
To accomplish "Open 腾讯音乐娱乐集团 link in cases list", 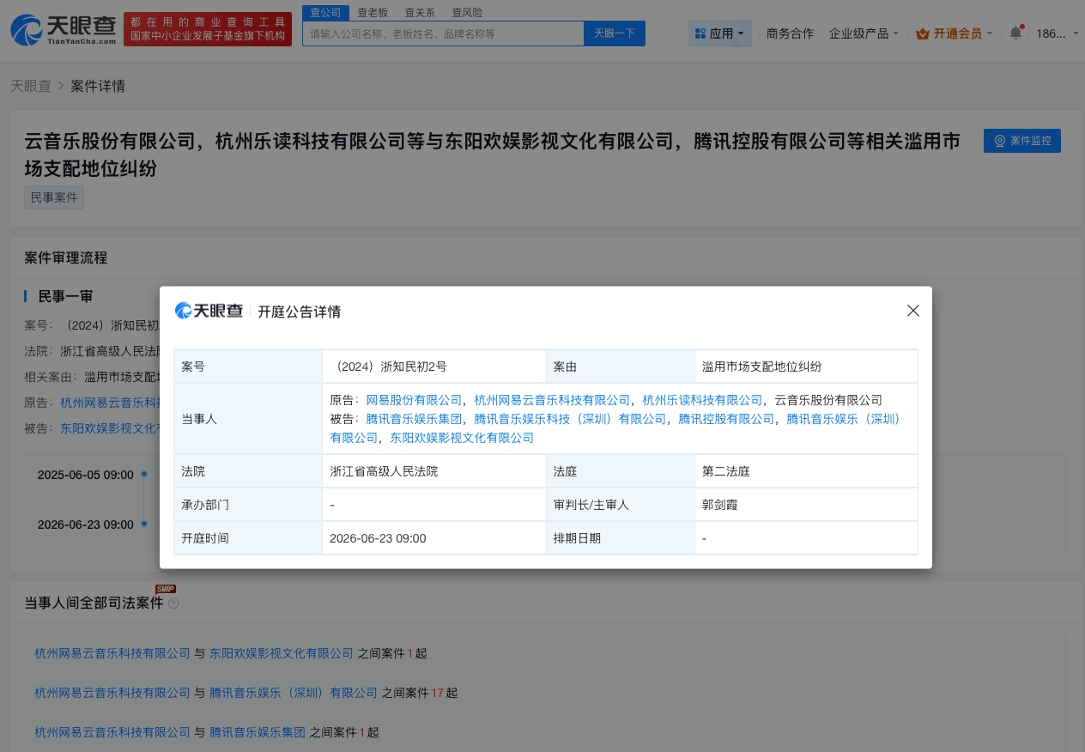I will coord(258,732).
